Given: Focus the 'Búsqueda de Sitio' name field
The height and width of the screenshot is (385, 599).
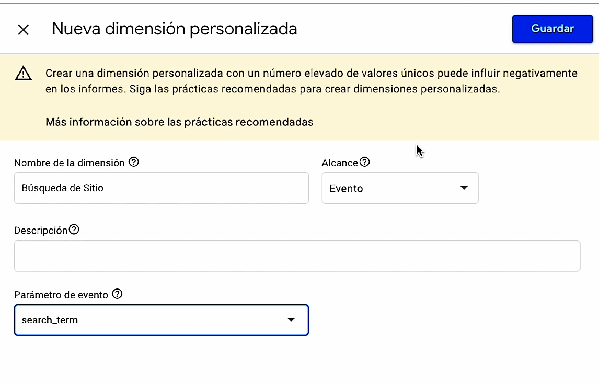Looking at the screenshot, I should click(161, 188).
